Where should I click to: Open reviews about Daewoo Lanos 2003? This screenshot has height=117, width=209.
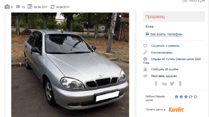click(x=176, y=59)
